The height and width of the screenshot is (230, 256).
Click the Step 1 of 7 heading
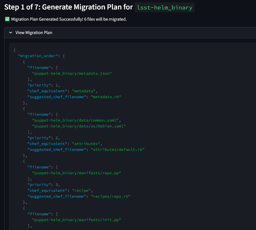(x=68, y=7)
